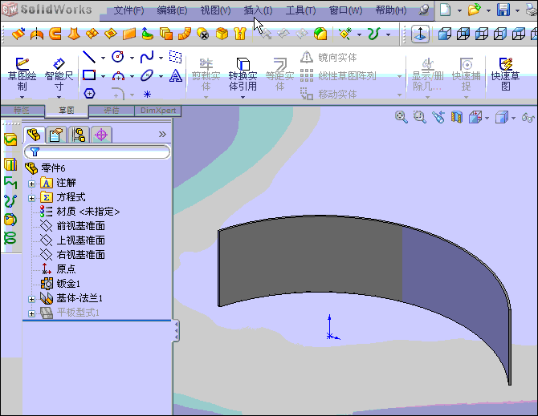
Task: Expand the 注解 tree node
Action: click(31, 184)
